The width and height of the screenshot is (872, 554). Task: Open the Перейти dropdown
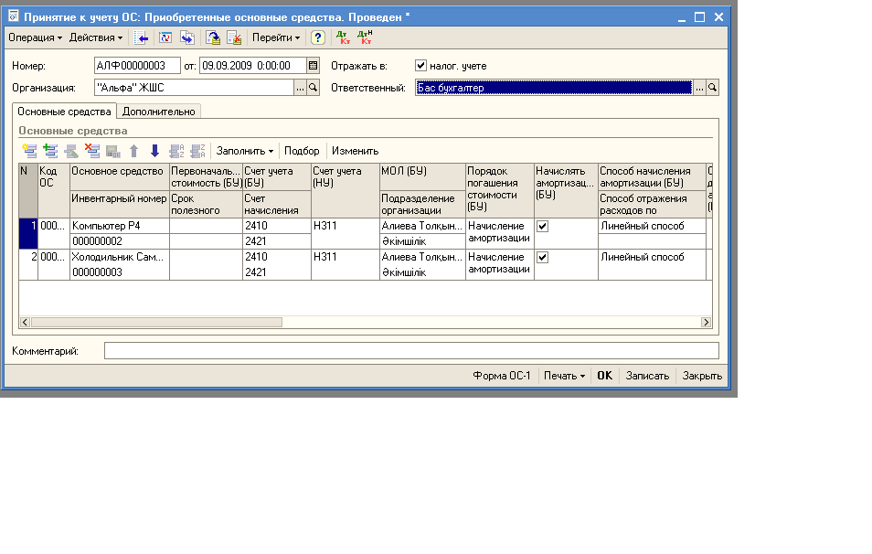(276, 37)
